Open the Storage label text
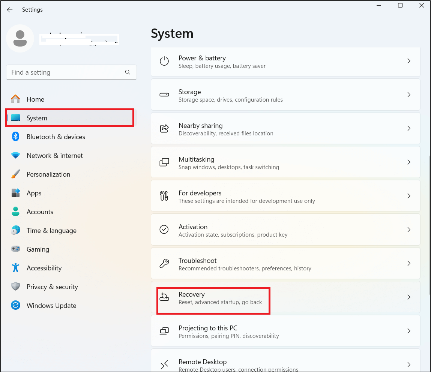This screenshot has width=431, height=372. tap(190, 92)
